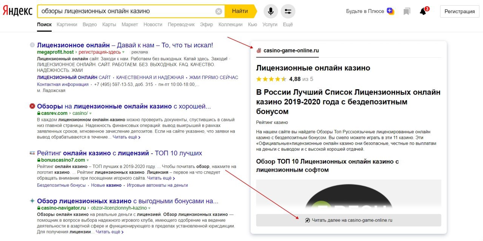
Task: Open the notifications bell icon
Action: click(x=423, y=11)
